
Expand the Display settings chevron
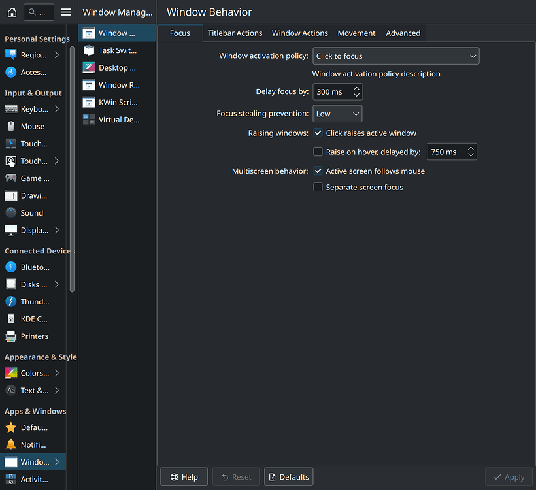tap(57, 230)
